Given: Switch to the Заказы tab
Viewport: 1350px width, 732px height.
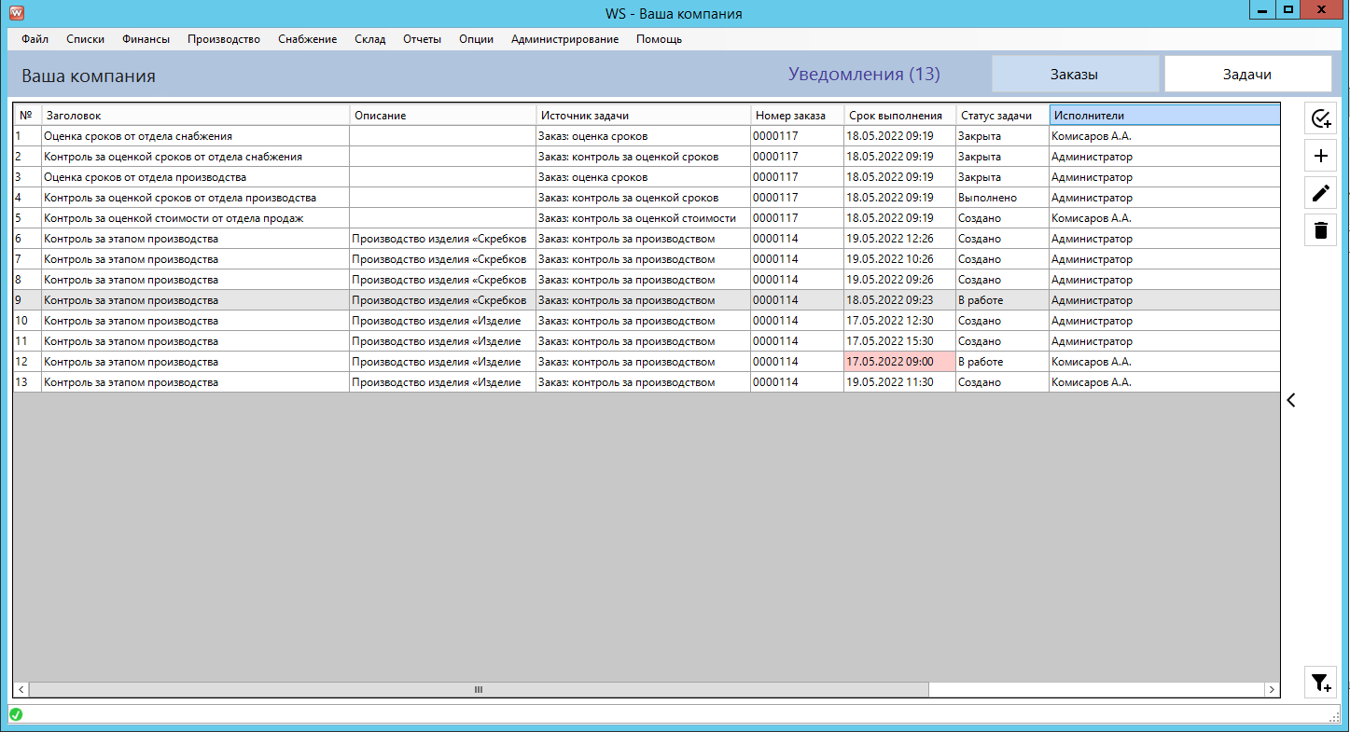Looking at the screenshot, I should pyautogui.click(x=1074, y=75).
